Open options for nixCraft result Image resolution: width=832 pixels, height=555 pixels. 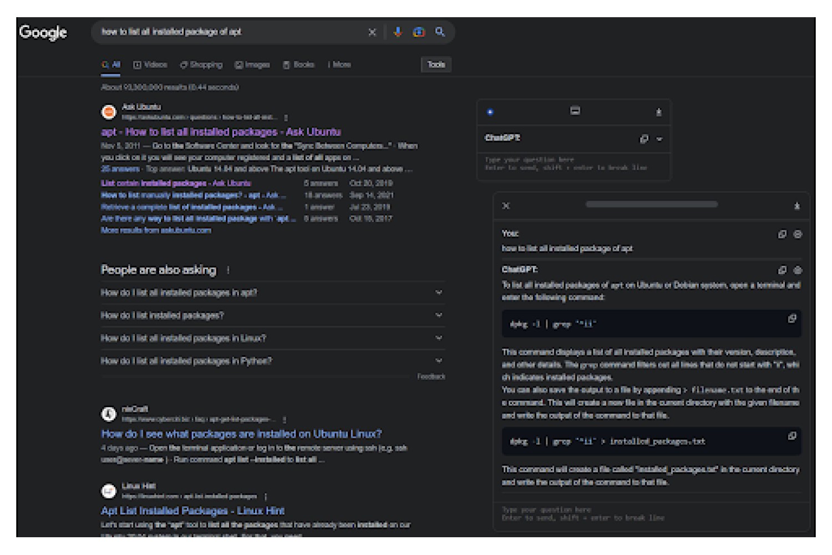click(285, 420)
